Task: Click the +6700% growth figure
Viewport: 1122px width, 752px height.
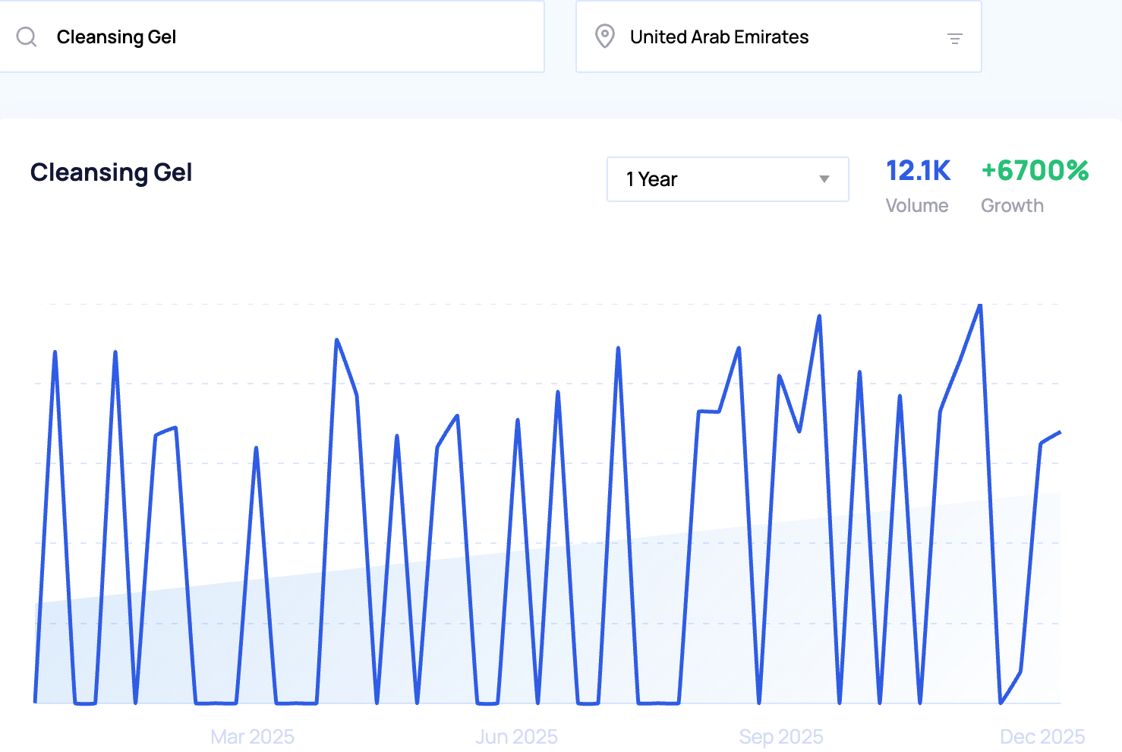Action: [x=1035, y=171]
